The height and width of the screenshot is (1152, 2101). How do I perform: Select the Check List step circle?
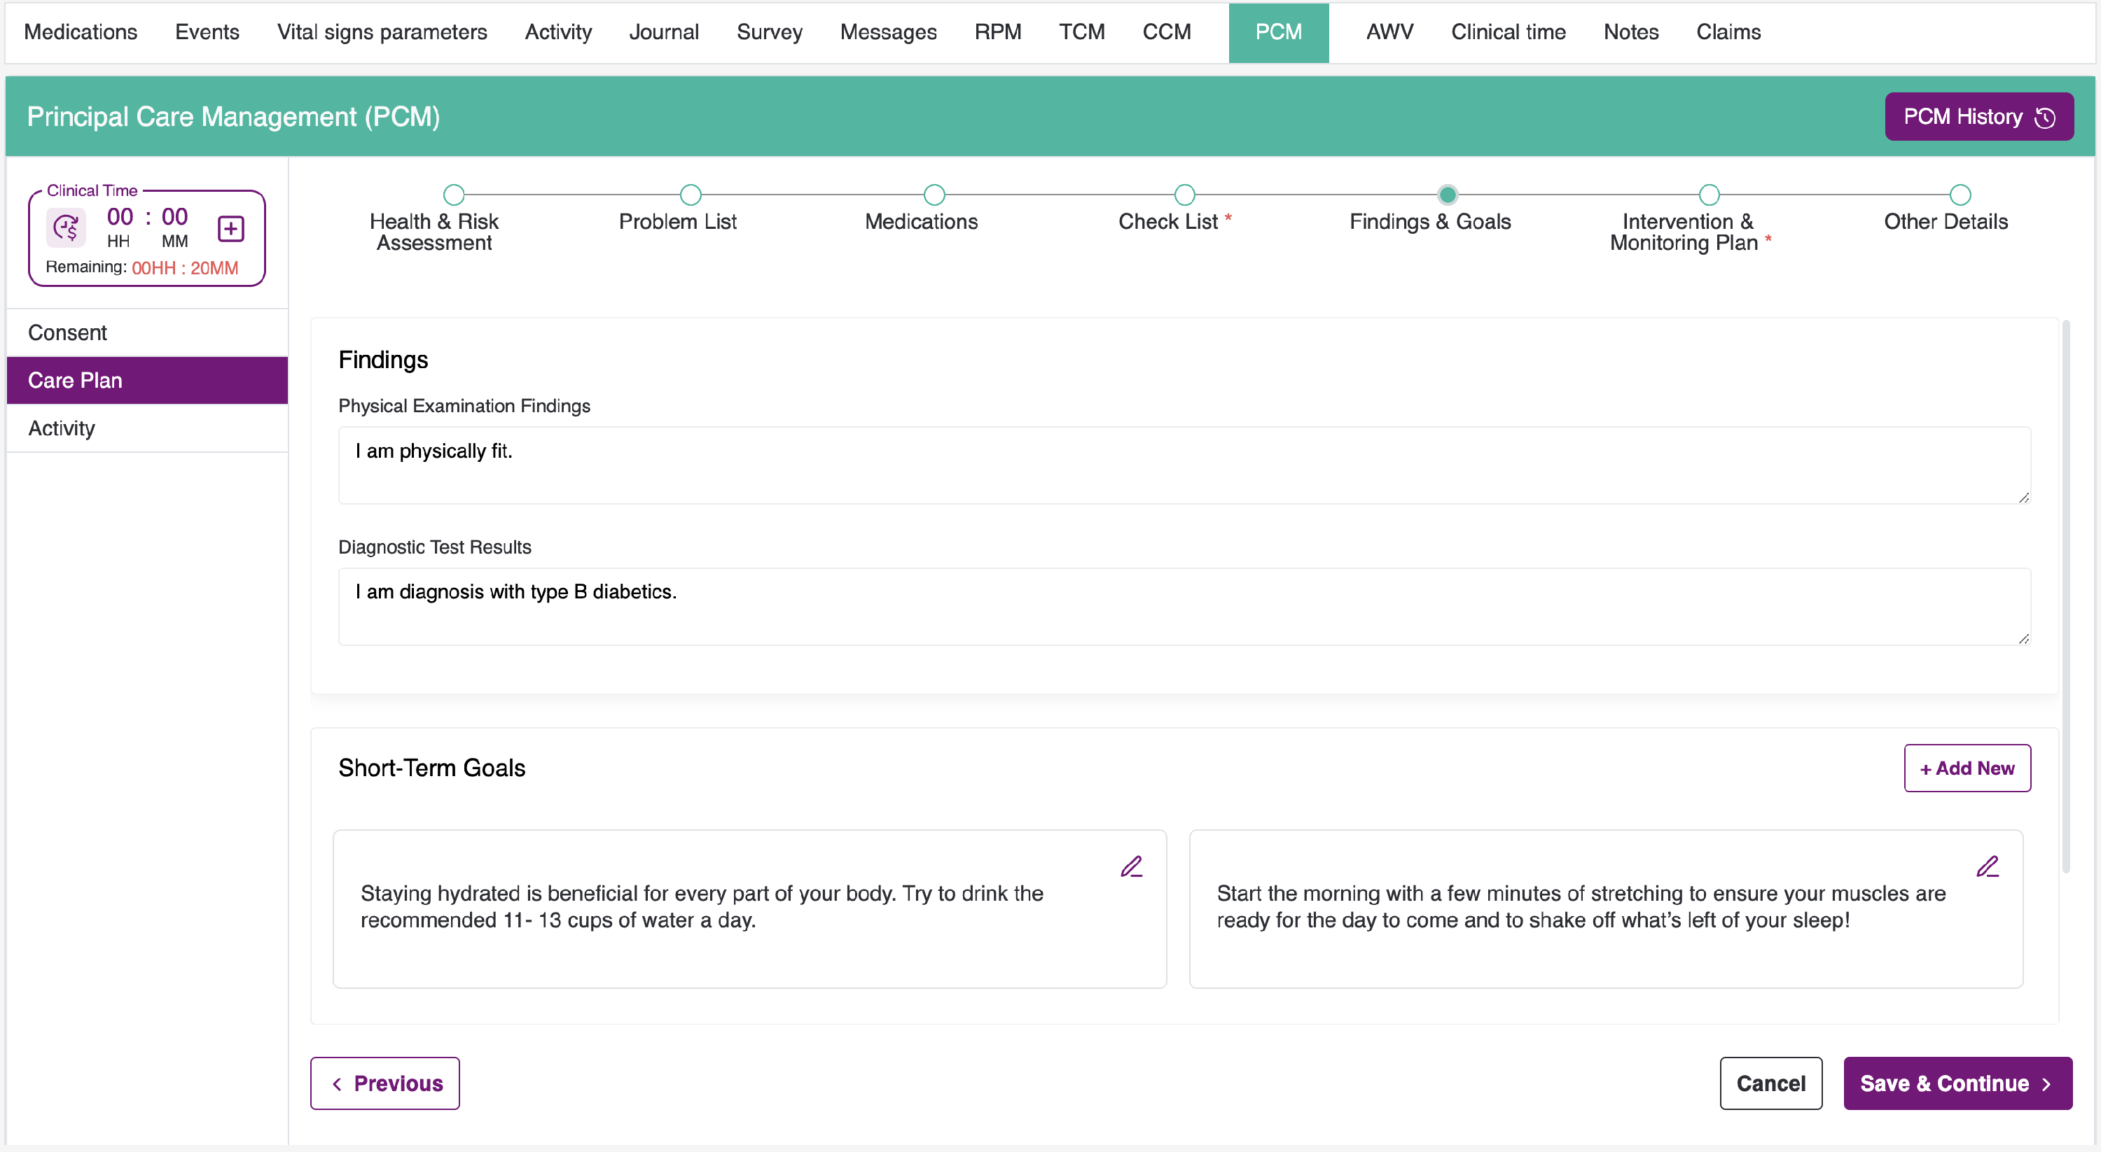pos(1184,195)
